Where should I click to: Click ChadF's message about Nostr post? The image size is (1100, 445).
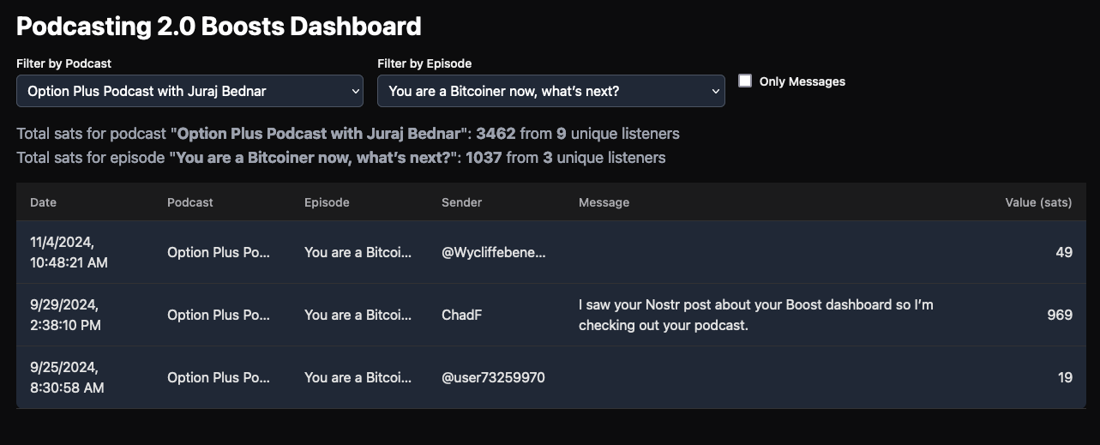click(756, 315)
